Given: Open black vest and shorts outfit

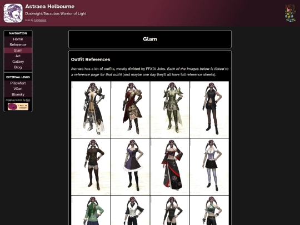Looking at the screenshot, I should (209, 109).
